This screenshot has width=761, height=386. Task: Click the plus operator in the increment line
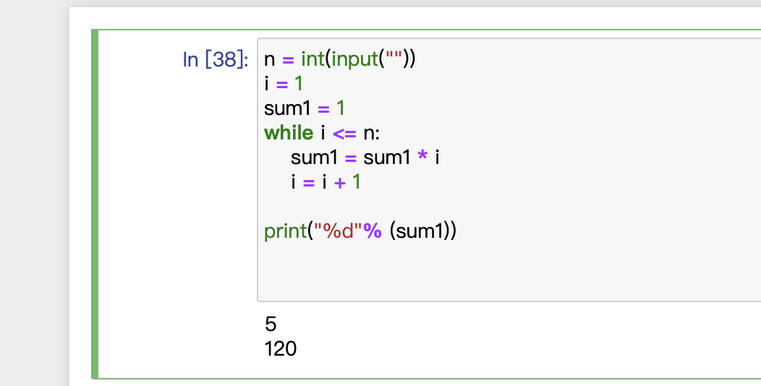(x=340, y=182)
